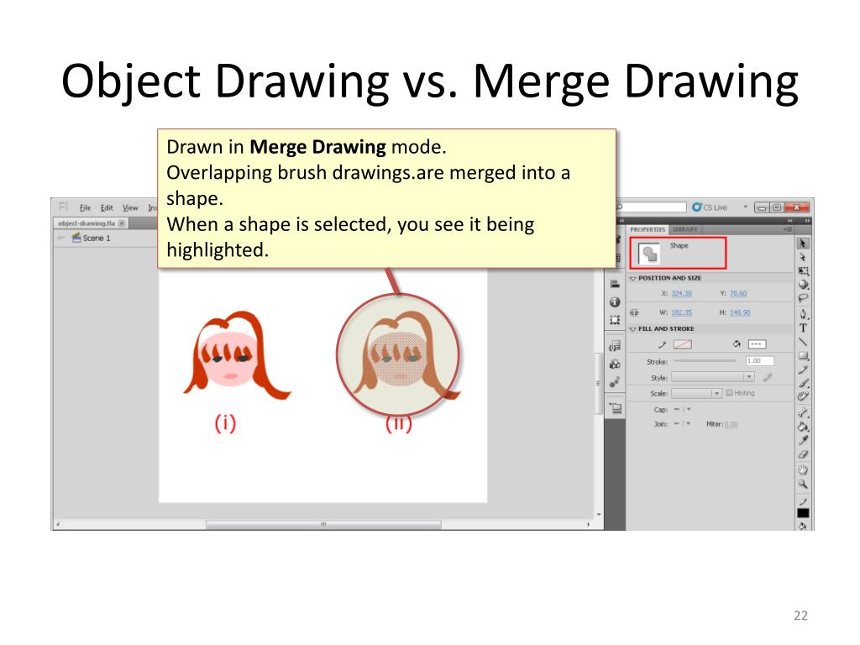This screenshot has height=645, width=860.
Task: Select the Line tool
Action: pyautogui.click(x=803, y=342)
